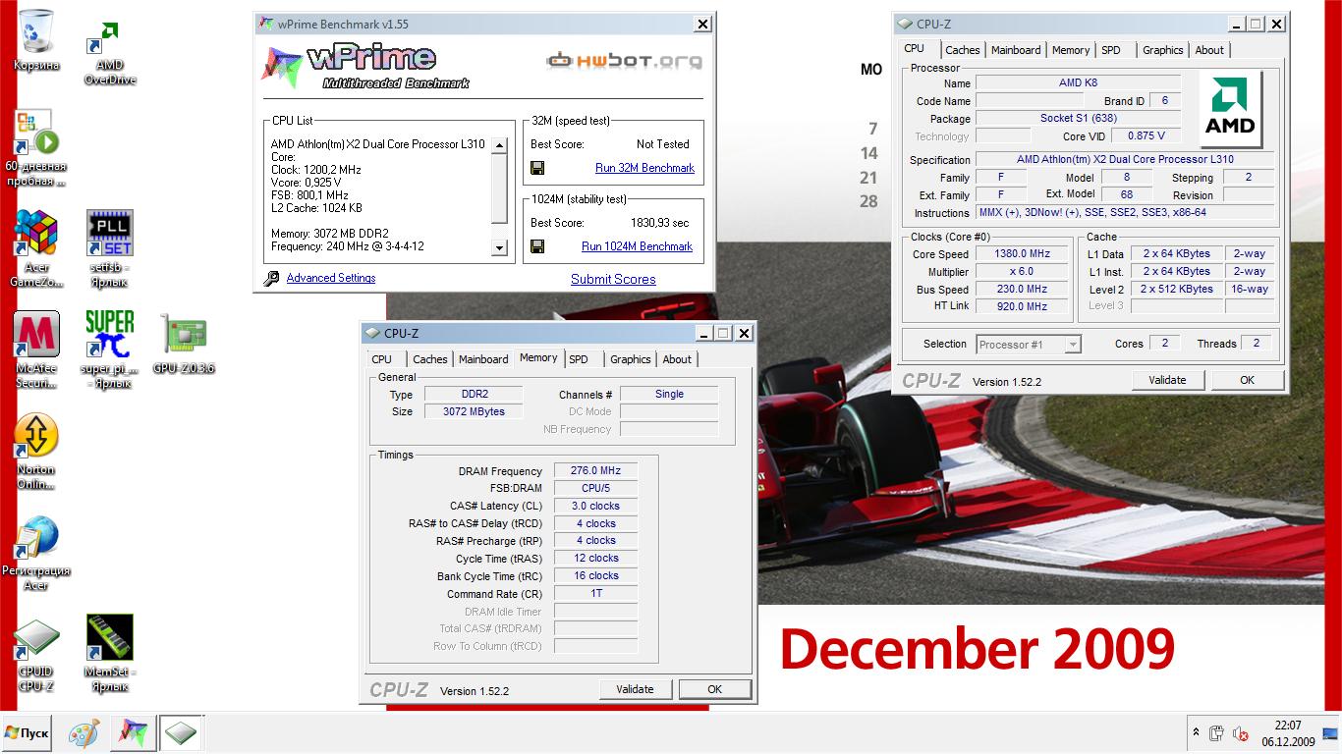Click the CPU list scroll down arrow

tap(499, 248)
